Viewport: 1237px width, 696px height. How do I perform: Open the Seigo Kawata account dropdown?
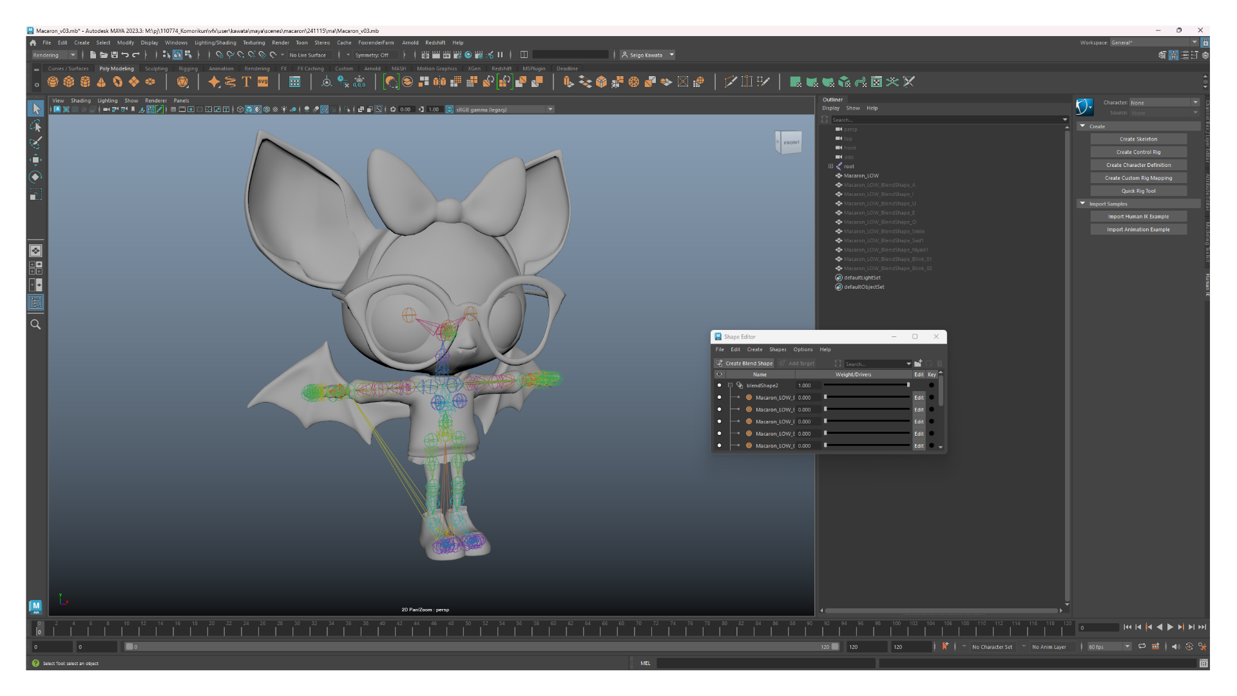tap(648, 55)
